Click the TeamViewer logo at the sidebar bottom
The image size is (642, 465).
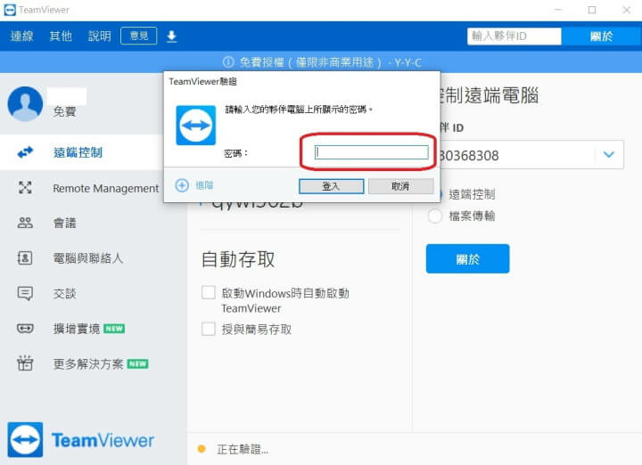tap(80, 440)
